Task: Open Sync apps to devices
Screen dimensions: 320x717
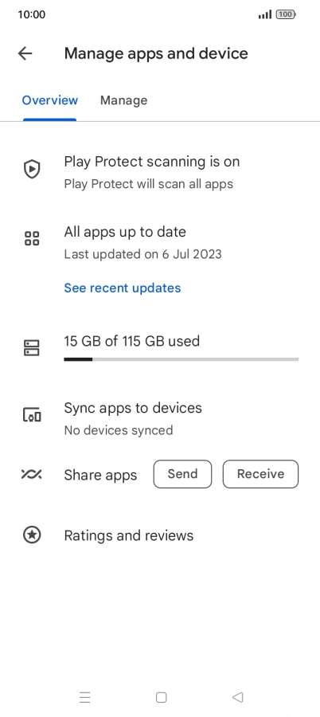Action: [x=160, y=418]
